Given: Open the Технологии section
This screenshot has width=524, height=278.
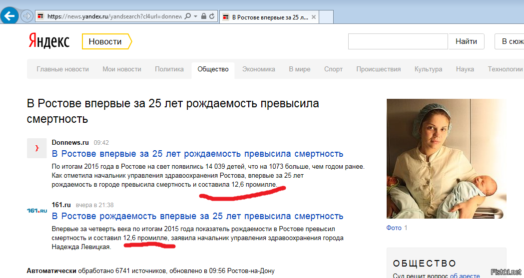Looking at the screenshot, I should pos(505,69).
